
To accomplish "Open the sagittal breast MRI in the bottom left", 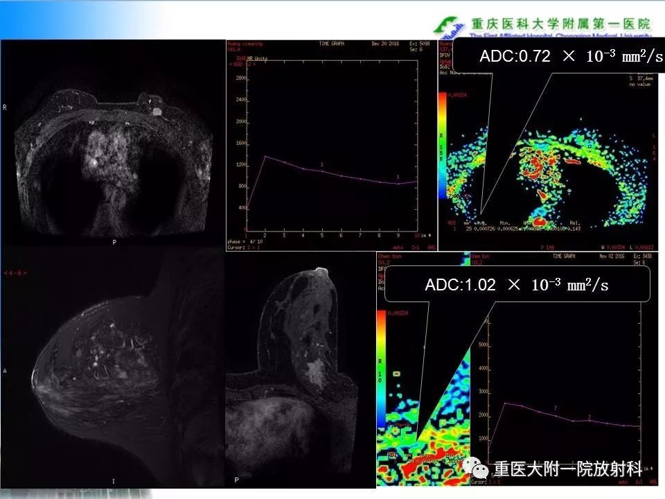I will point(112,367).
